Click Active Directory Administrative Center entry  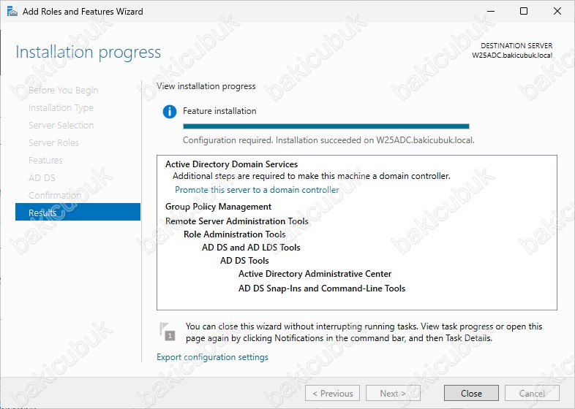315,274
